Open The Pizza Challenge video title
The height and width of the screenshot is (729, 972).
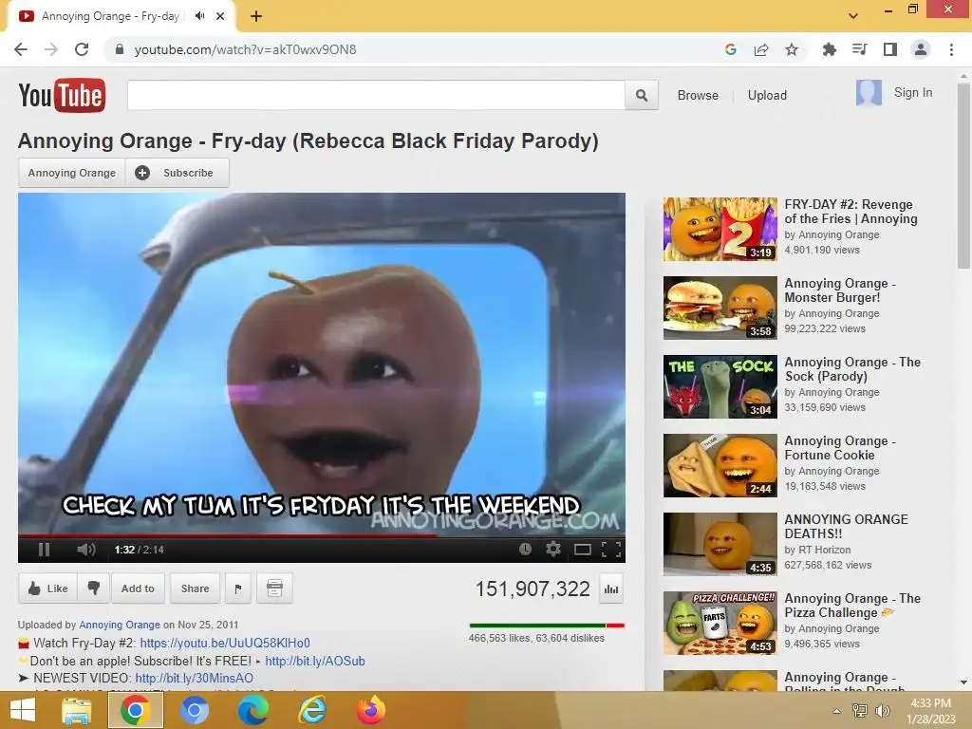click(852, 605)
